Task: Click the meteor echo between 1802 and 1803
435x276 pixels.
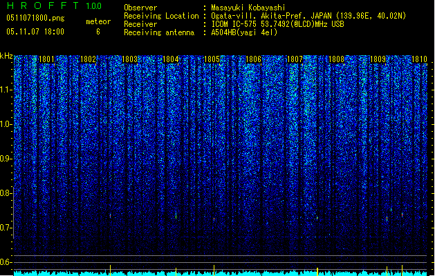Action: pos(110,216)
